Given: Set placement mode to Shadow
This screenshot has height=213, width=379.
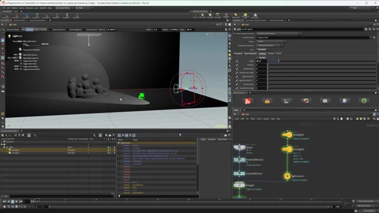Looking at the screenshot, I should (x=43, y=30).
